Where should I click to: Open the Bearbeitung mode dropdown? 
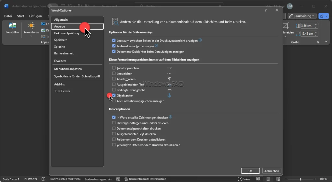(302, 16)
